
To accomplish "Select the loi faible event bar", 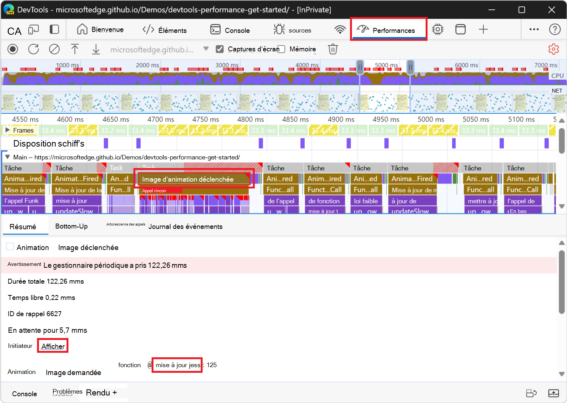I will point(366,201).
